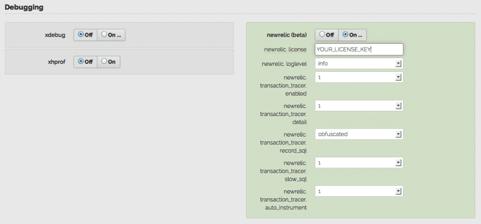Screen dimensions: 481x224
Task: Open transaction_tracer detail dropdown
Action: [359, 106]
